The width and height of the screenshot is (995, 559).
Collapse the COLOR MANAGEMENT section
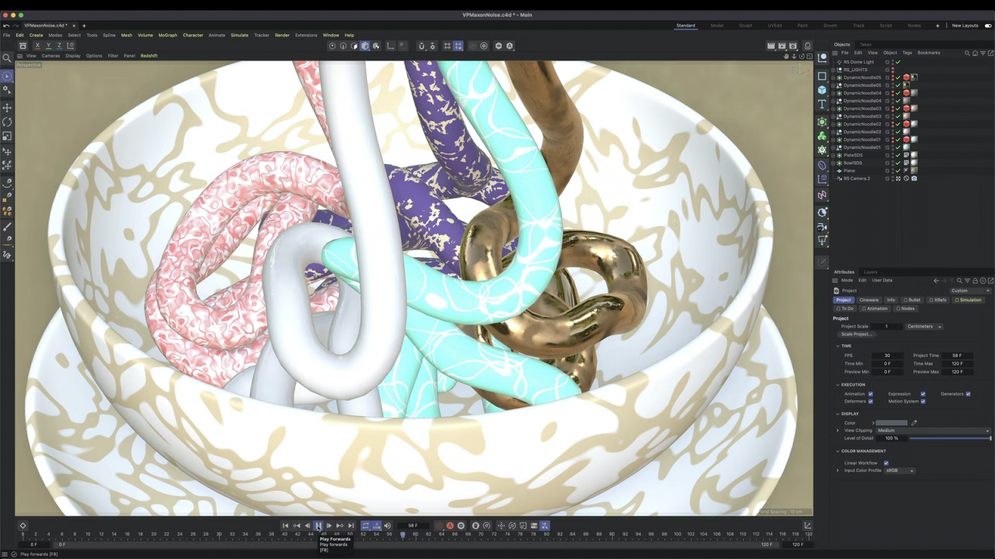pyautogui.click(x=838, y=451)
